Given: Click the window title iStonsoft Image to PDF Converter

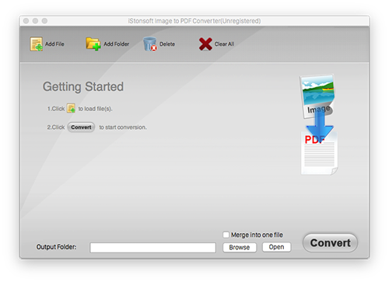Looking at the screenshot, I should point(194,21).
